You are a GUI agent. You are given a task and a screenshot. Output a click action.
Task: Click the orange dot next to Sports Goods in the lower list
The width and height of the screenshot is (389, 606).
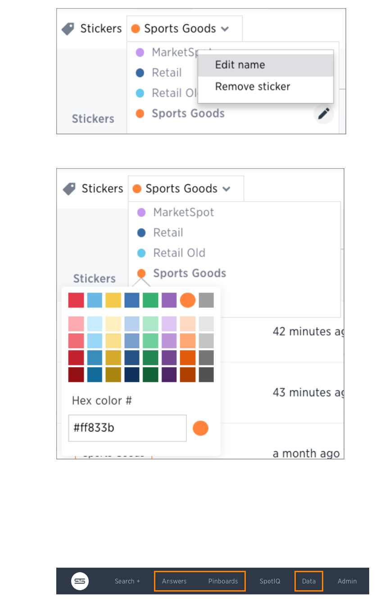coord(141,273)
